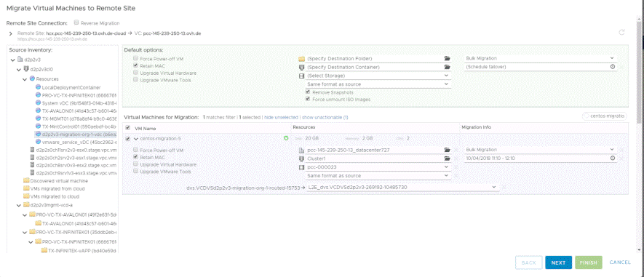Viewport: 644px width, 277px height.
Task: Uncheck Remove Snapshots option
Action: [308, 92]
